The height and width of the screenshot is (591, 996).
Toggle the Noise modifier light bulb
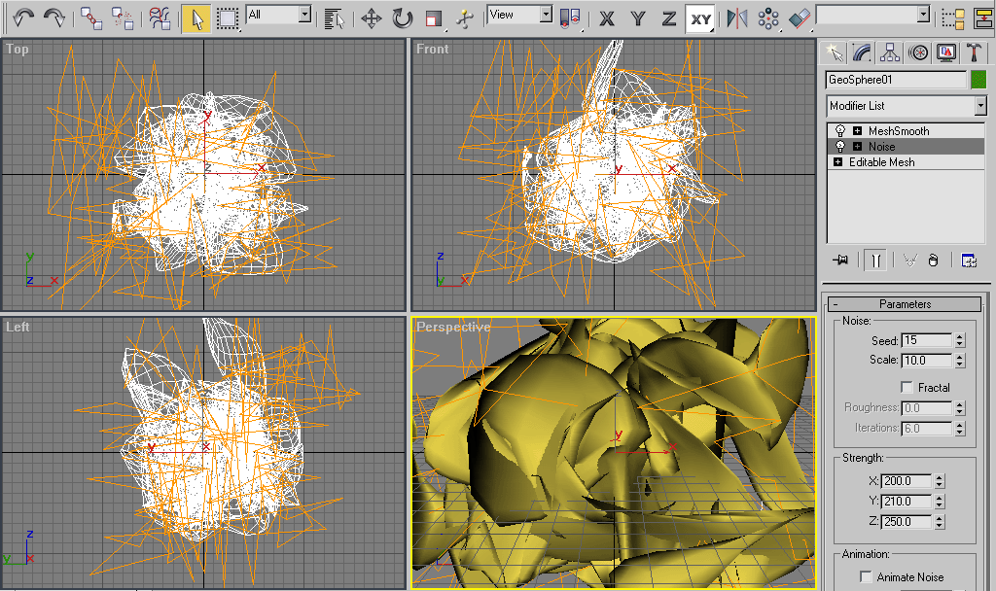coord(839,147)
